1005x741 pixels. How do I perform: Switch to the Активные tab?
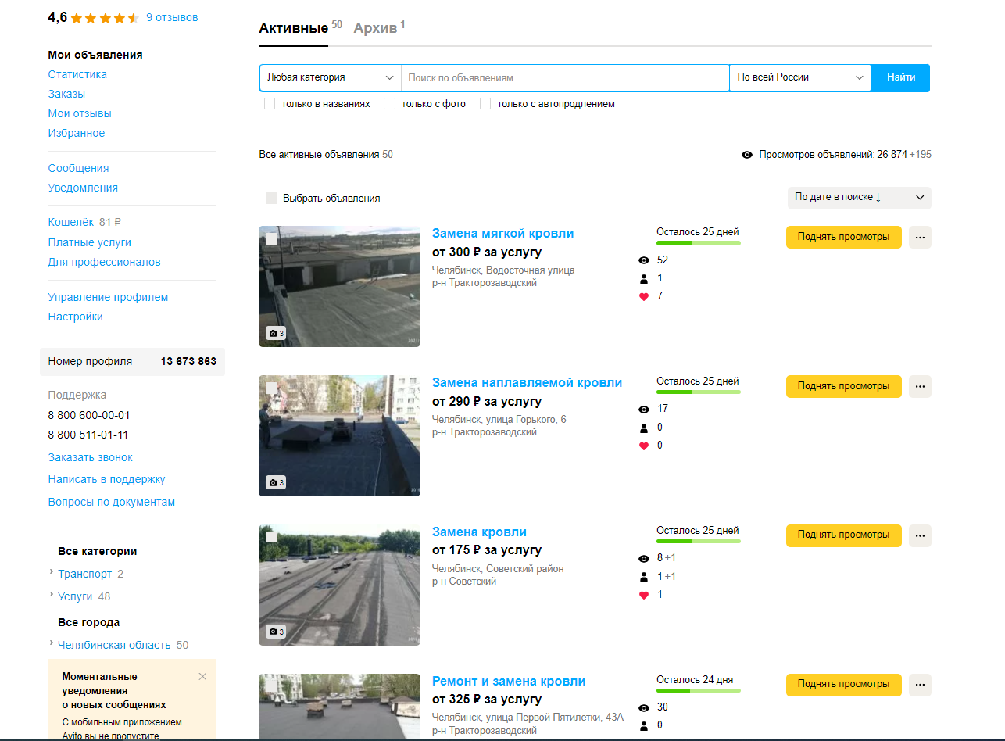[x=294, y=28]
